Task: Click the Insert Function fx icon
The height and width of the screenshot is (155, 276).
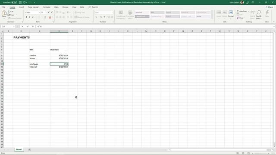Action: (x=33, y=26)
